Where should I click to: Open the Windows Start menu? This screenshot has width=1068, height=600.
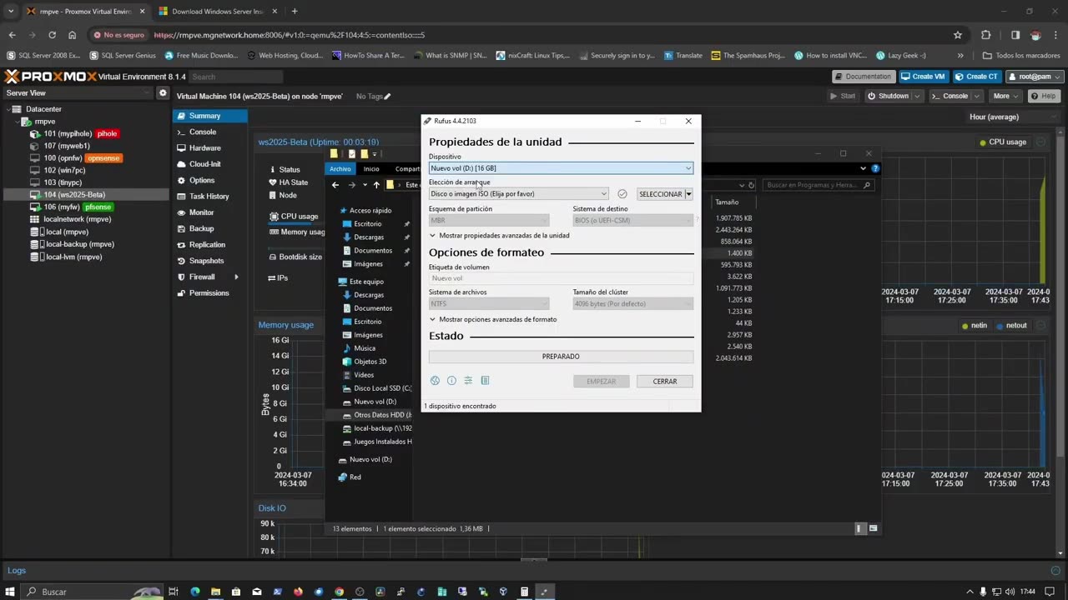[10, 592]
